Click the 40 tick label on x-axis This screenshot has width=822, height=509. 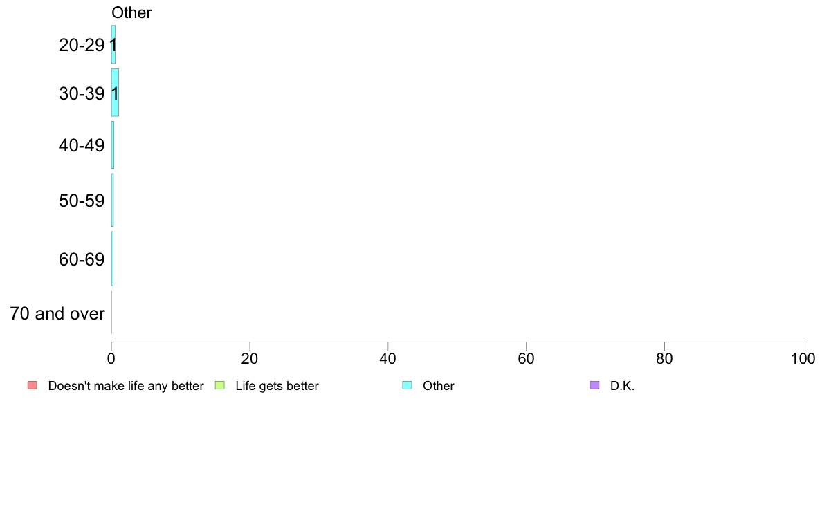pos(388,358)
